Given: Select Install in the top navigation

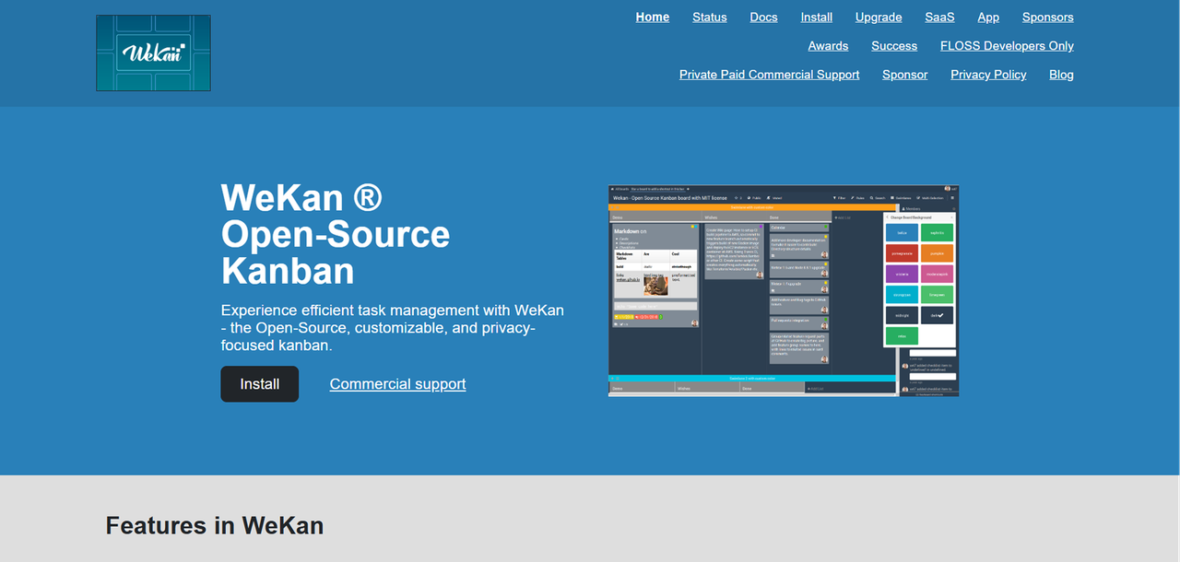Looking at the screenshot, I should coord(817,17).
